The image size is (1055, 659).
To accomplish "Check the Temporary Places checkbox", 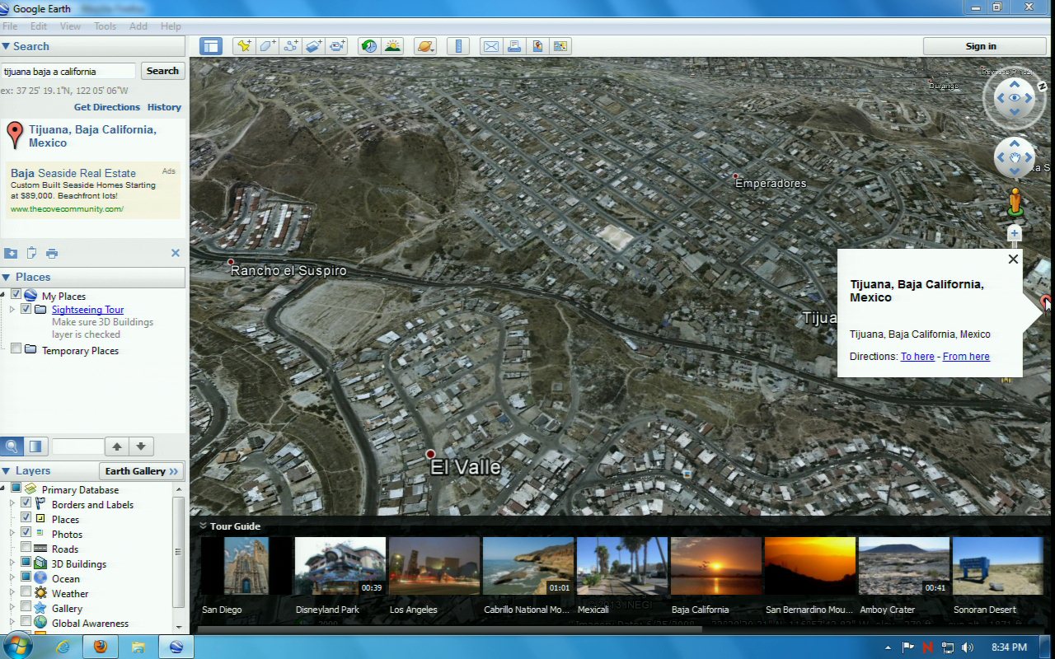I will (x=16, y=350).
